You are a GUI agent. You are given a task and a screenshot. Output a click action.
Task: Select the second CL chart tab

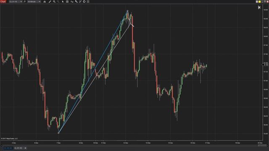tap(18, 148)
